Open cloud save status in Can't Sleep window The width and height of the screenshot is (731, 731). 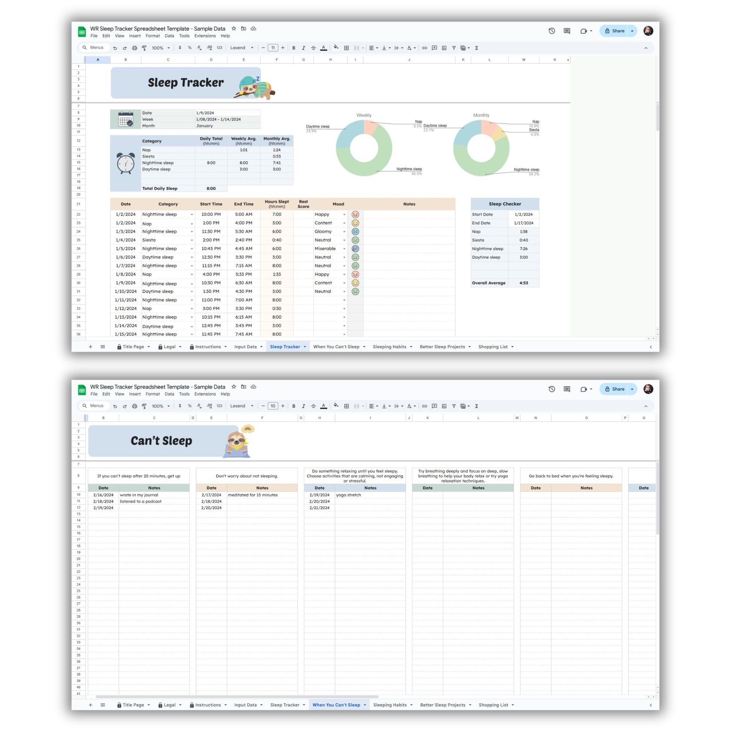254,387
